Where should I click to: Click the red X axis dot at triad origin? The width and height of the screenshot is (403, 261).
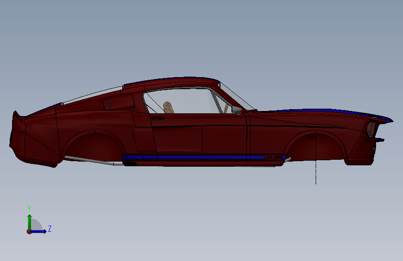(29, 232)
